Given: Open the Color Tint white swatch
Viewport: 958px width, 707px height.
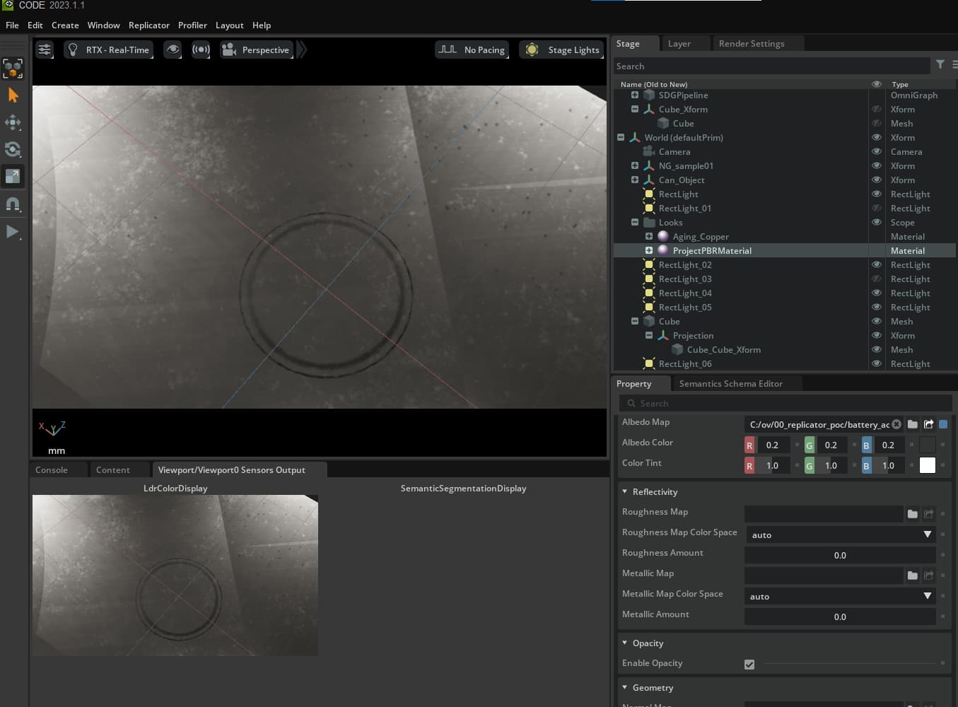Looking at the screenshot, I should point(927,465).
